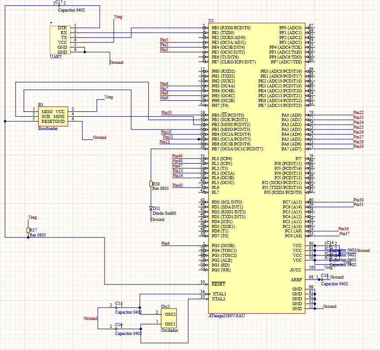Click the Osc1 oscillator component
Image resolution: width=380 pixels, height=350 pixels.
pyautogui.click(x=169, y=318)
